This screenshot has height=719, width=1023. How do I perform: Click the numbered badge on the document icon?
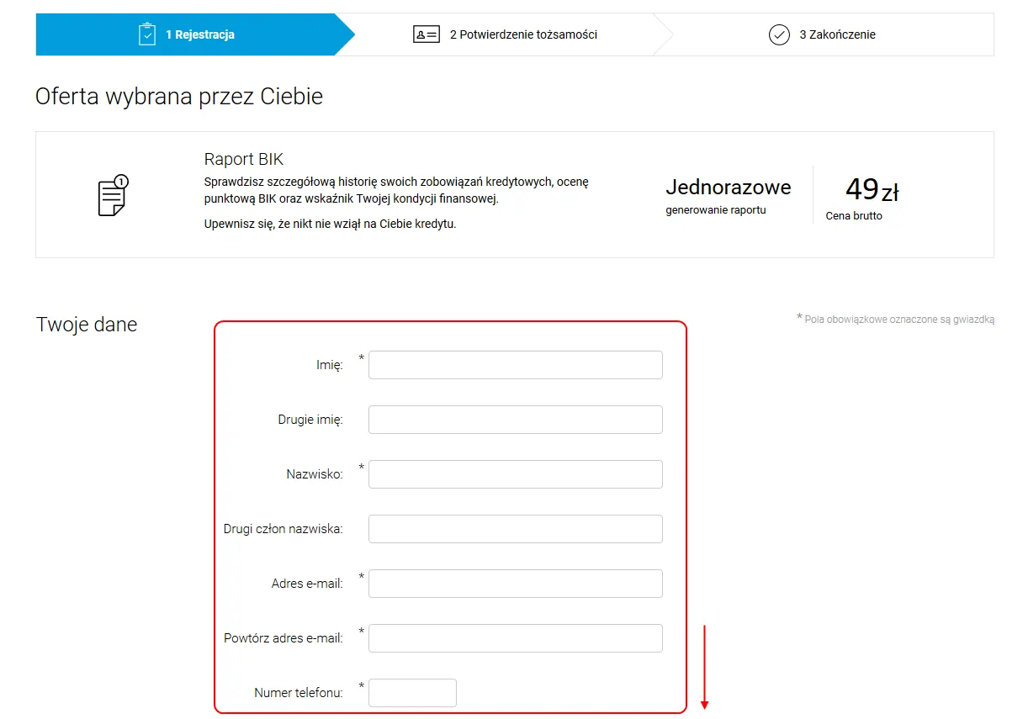coord(123,180)
